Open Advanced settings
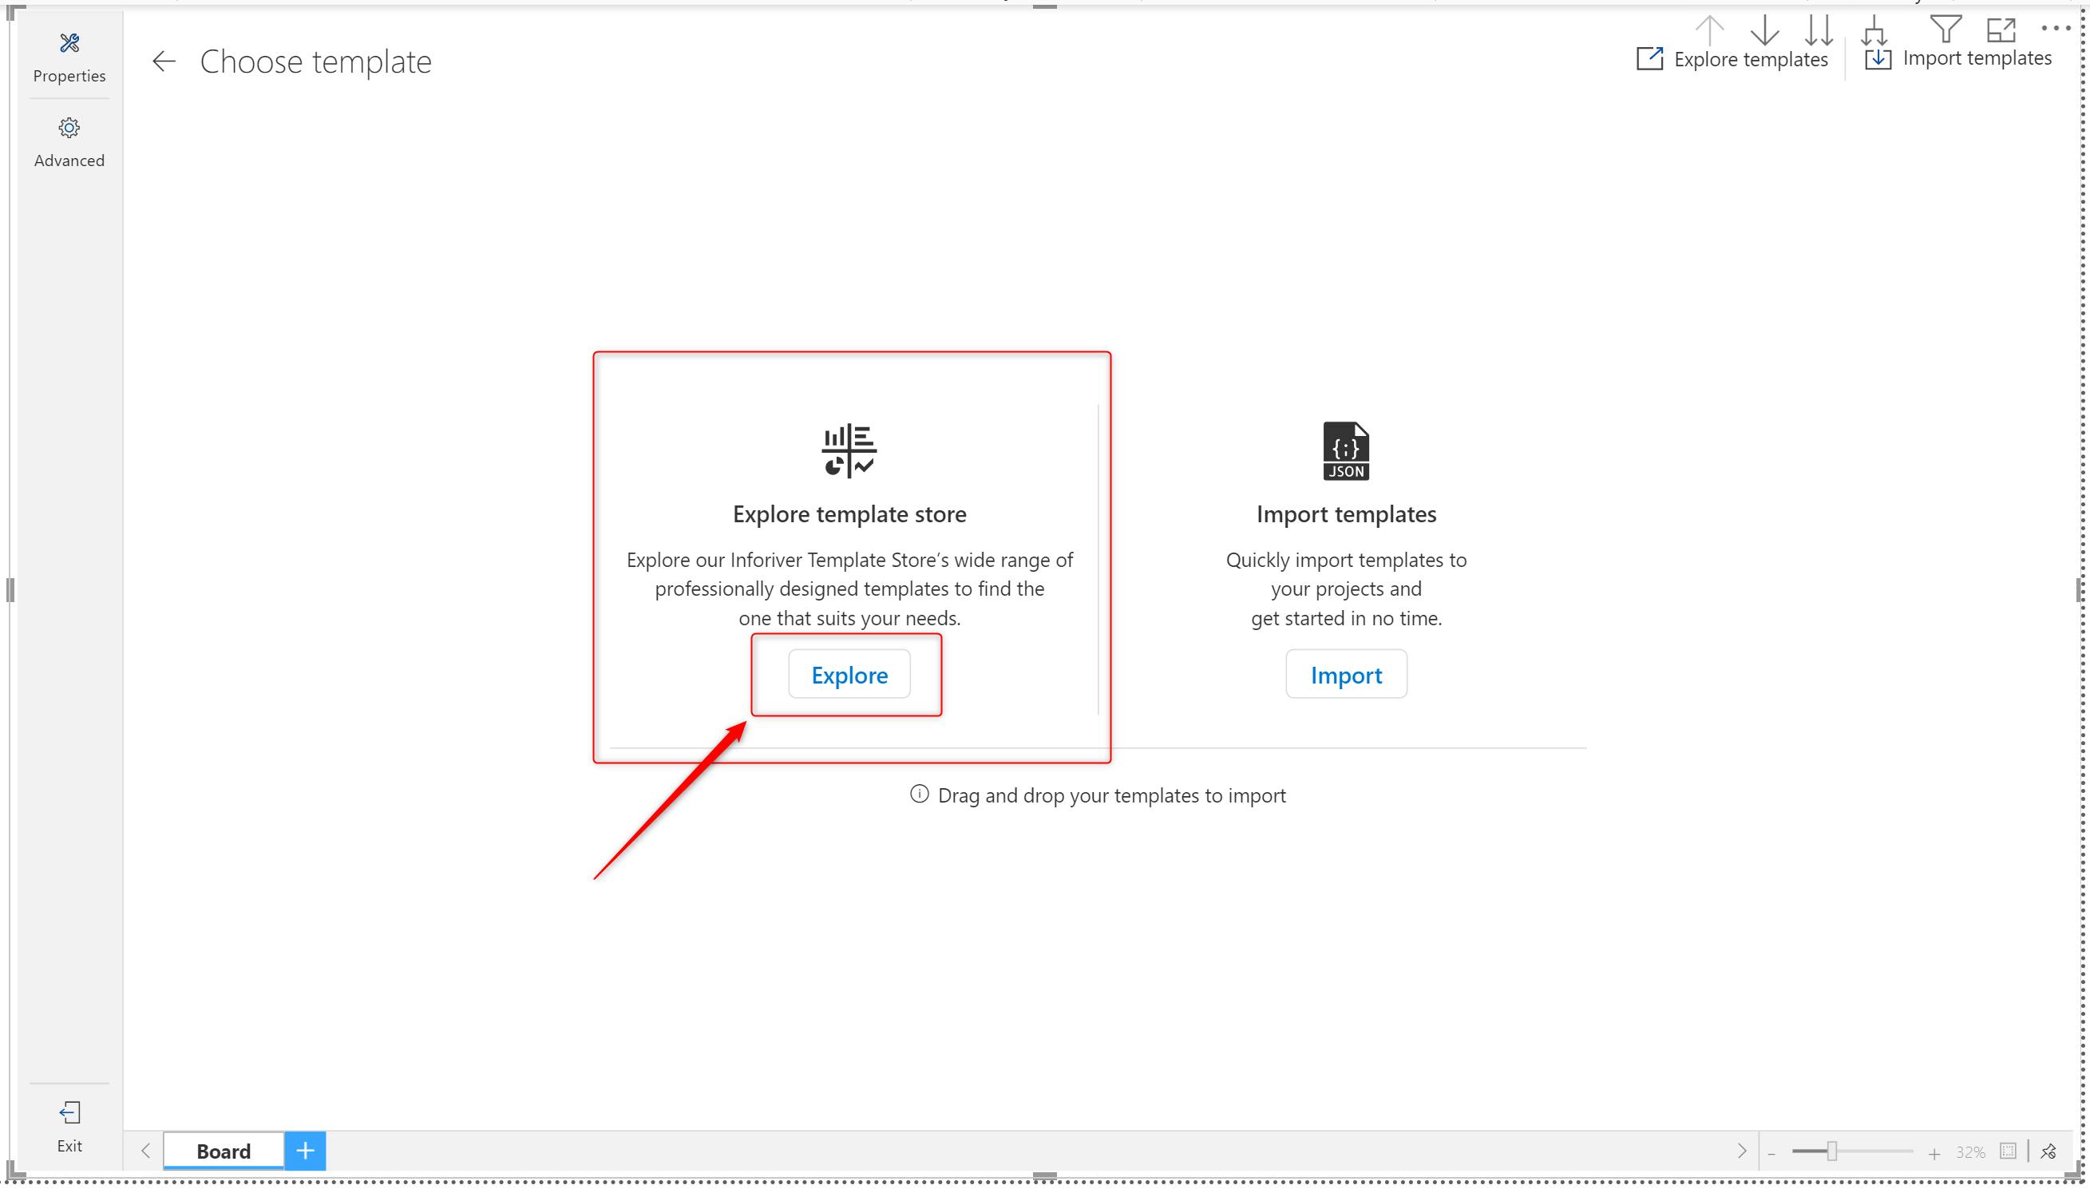The height and width of the screenshot is (1193, 2090). (x=69, y=143)
